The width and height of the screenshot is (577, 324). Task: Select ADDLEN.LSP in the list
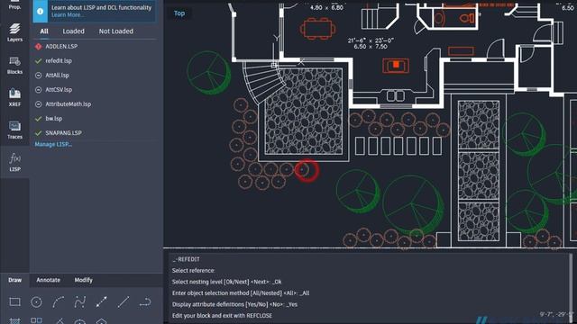pyautogui.click(x=61, y=47)
